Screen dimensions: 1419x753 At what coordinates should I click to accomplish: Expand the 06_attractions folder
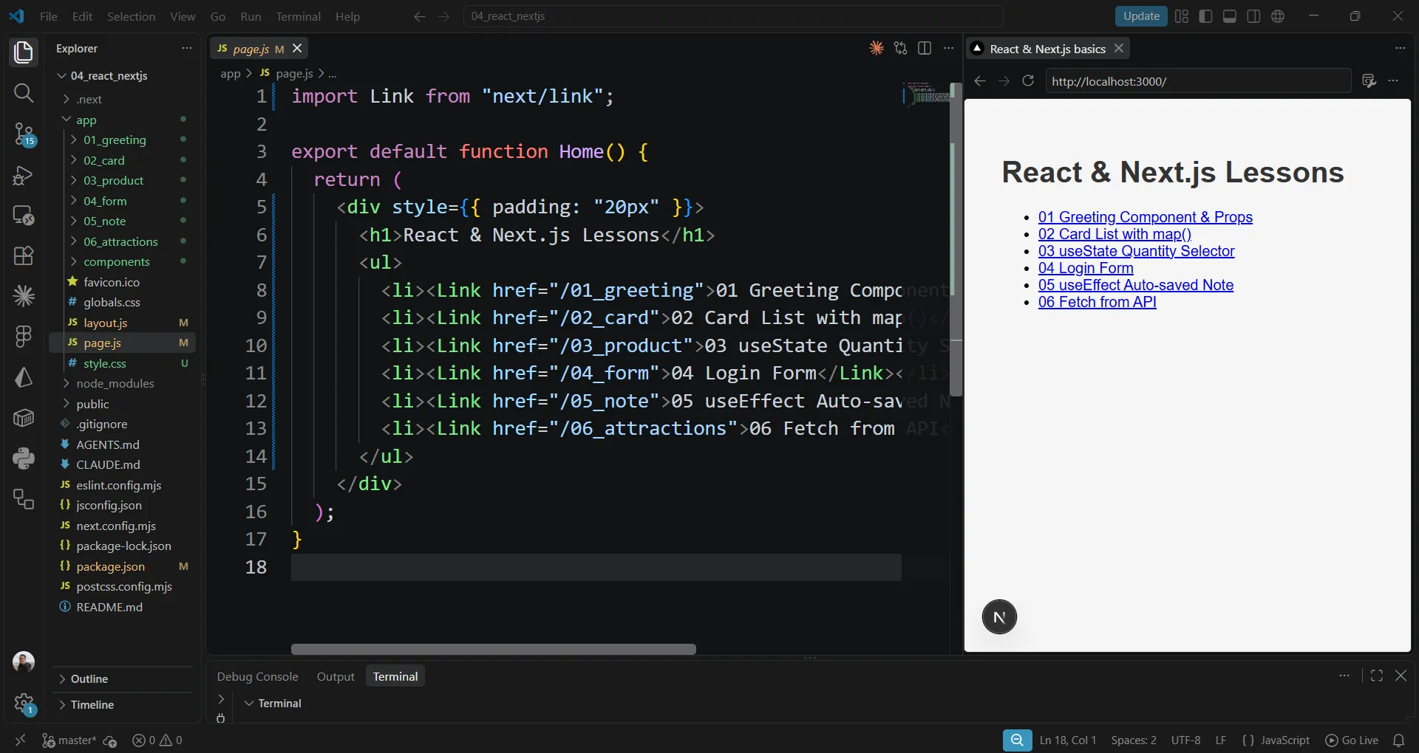(x=120, y=241)
